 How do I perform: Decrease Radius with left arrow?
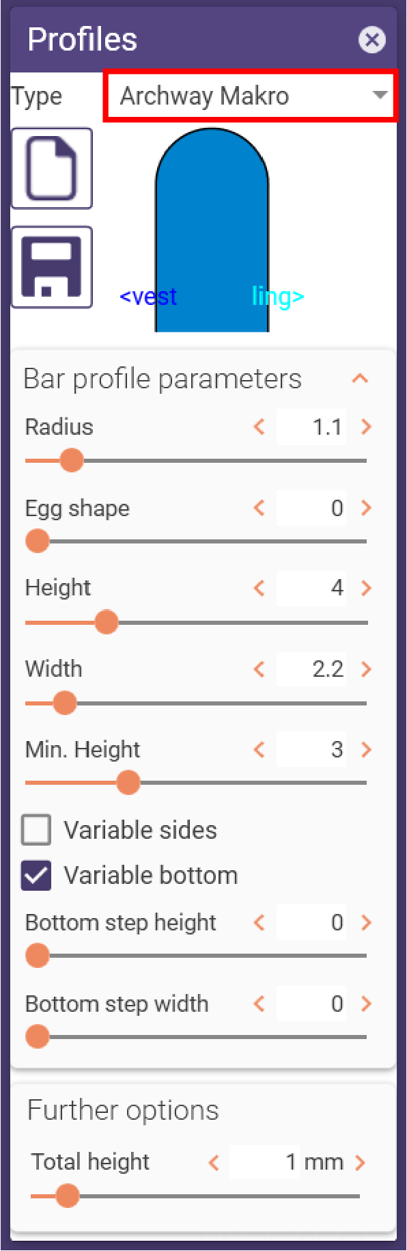point(259,427)
